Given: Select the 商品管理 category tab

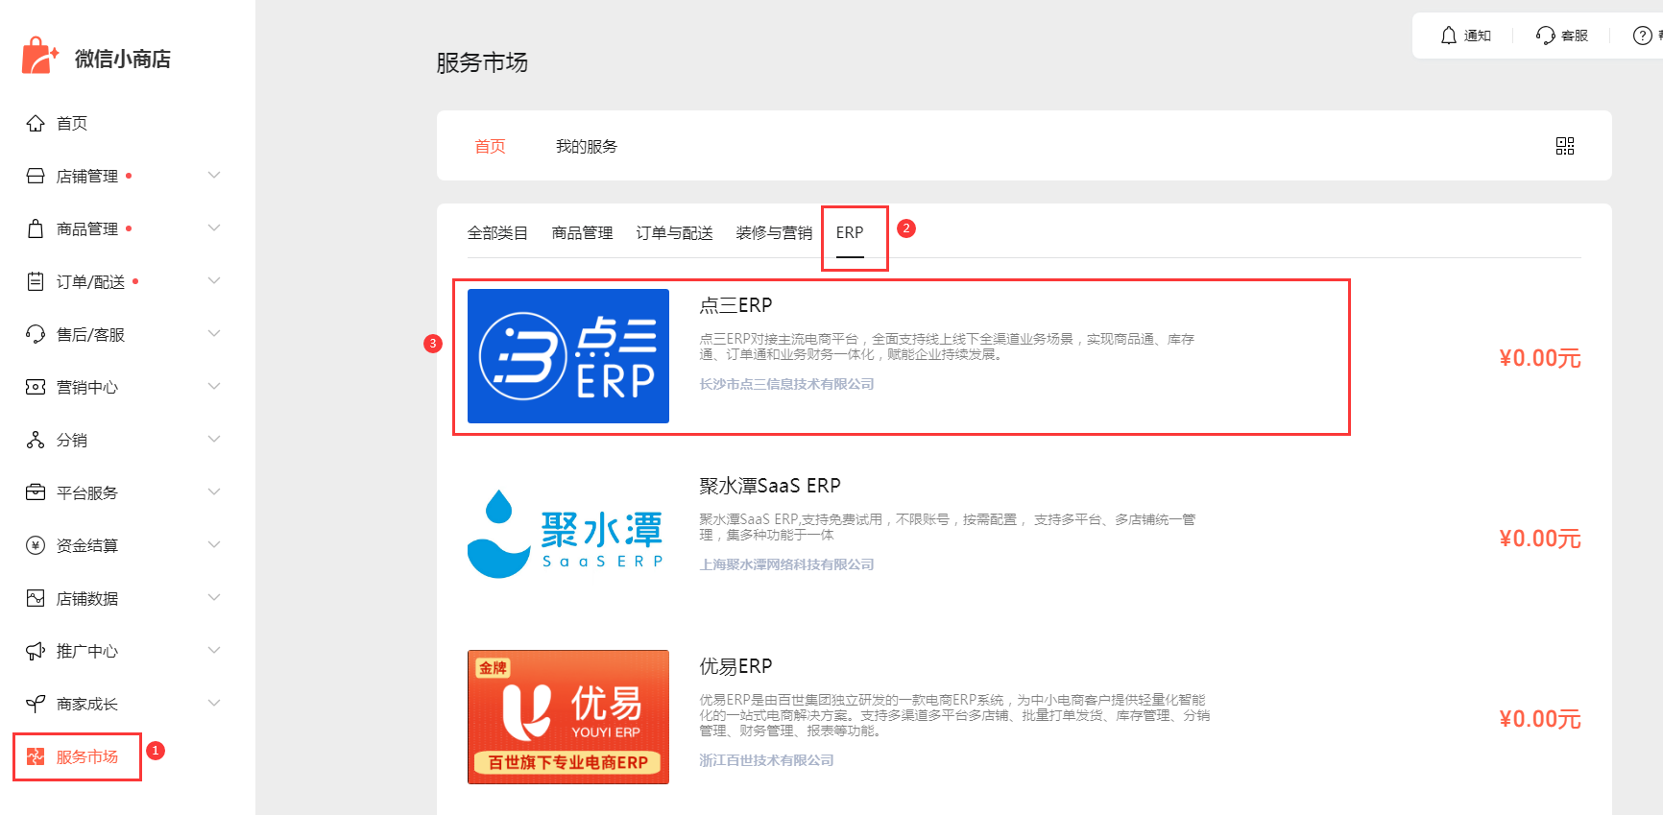Looking at the screenshot, I should point(582,232).
